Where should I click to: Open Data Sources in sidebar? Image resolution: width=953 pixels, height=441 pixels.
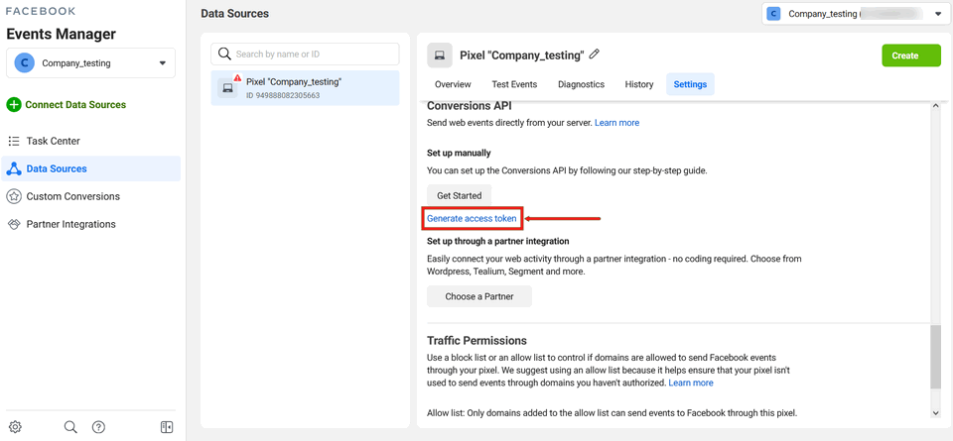pyautogui.click(x=90, y=168)
